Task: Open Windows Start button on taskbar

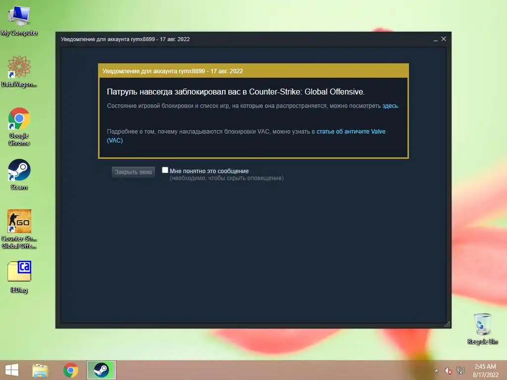Action: click(x=12, y=370)
